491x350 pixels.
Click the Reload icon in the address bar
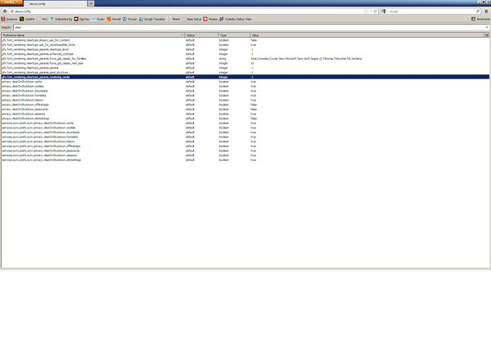375,11
